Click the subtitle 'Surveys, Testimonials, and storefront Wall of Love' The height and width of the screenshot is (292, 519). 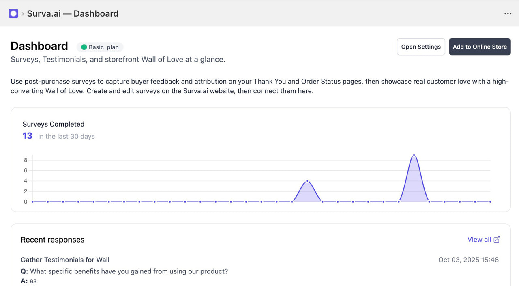(118, 60)
